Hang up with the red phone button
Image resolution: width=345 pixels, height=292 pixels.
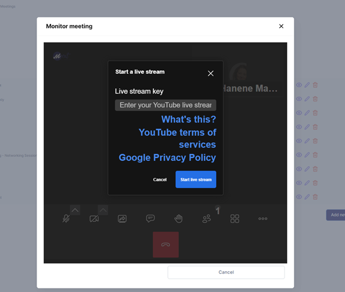(166, 244)
